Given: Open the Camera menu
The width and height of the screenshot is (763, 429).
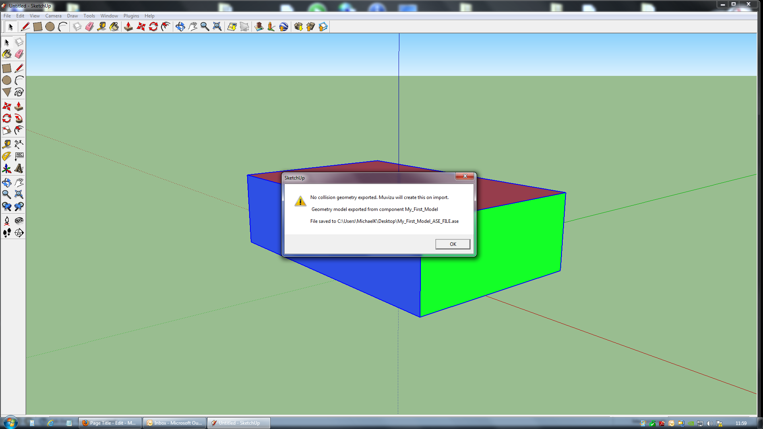Looking at the screenshot, I should [53, 16].
